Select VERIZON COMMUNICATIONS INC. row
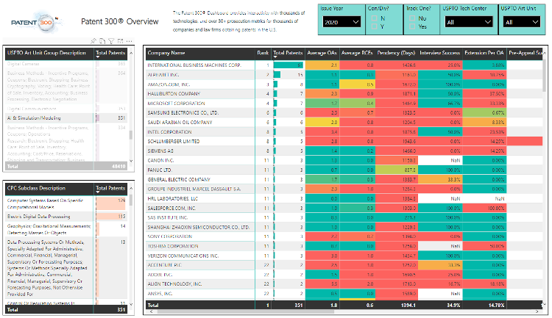 [344, 256]
